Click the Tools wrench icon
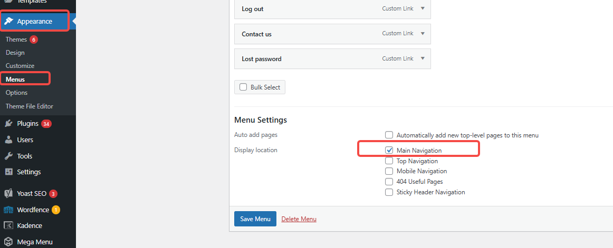Viewport: 613px width, 248px height. (8, 156)
